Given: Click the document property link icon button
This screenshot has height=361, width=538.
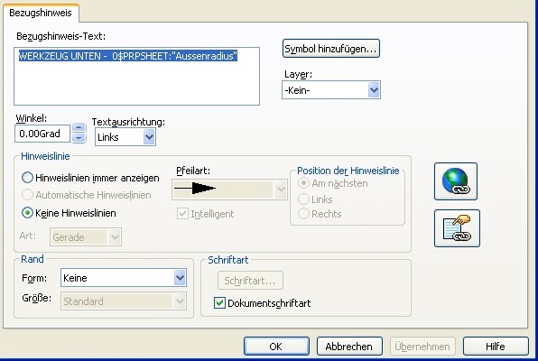Looking at the screenshot, I should tap(457, 228).
